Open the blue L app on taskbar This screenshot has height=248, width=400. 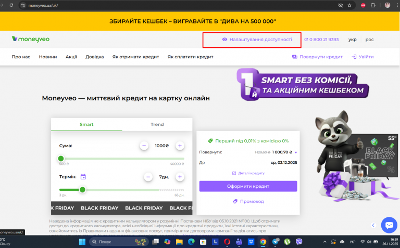pyautogui.click(x=215, y=242)
